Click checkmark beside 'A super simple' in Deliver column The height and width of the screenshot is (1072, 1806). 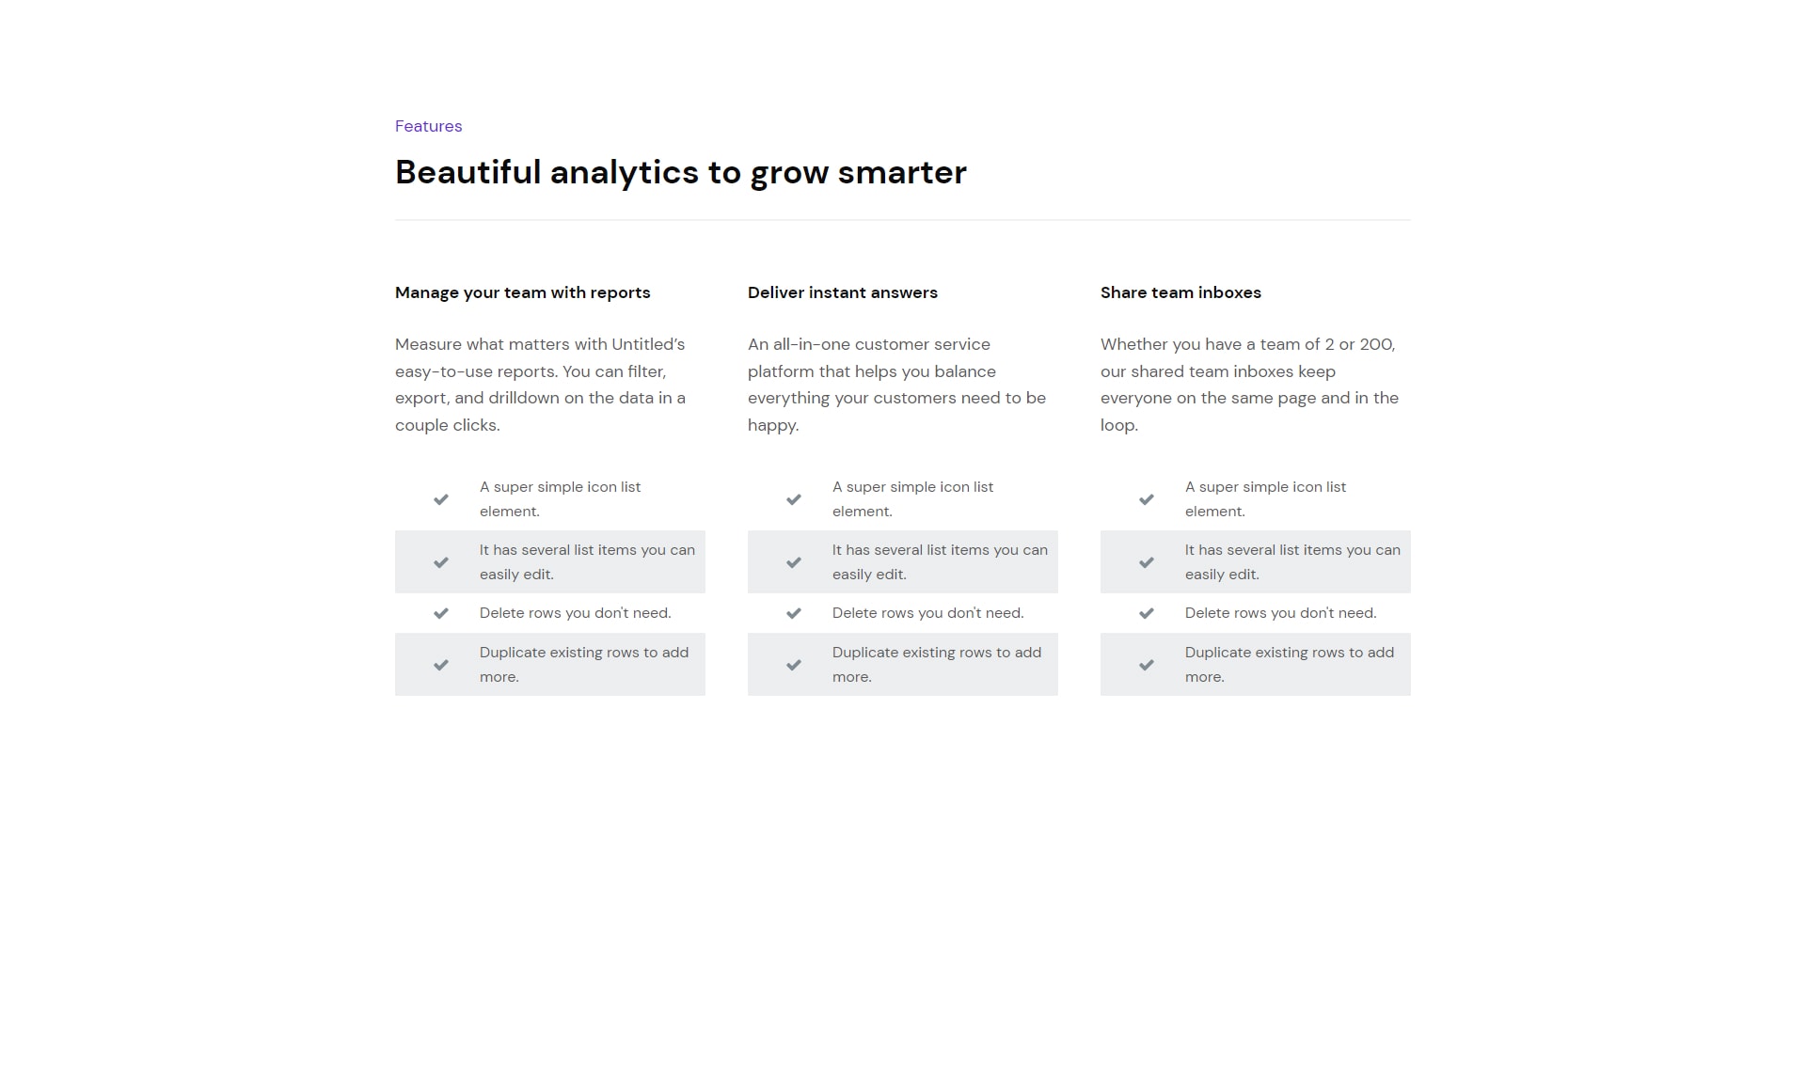793,499
